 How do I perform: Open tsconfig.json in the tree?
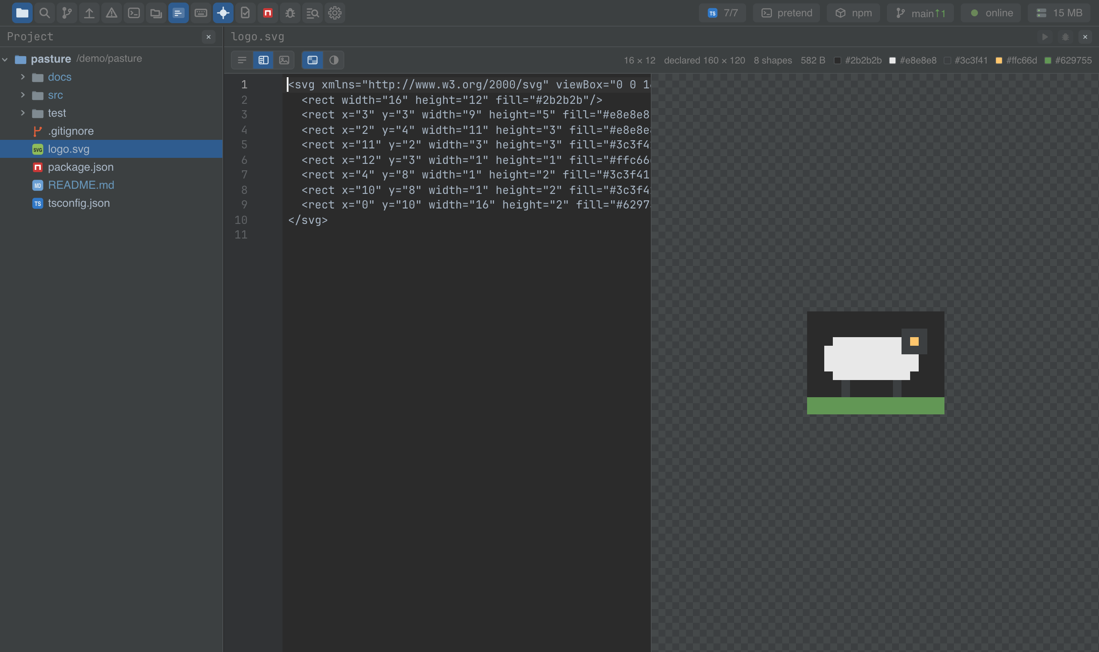point(111,203)
